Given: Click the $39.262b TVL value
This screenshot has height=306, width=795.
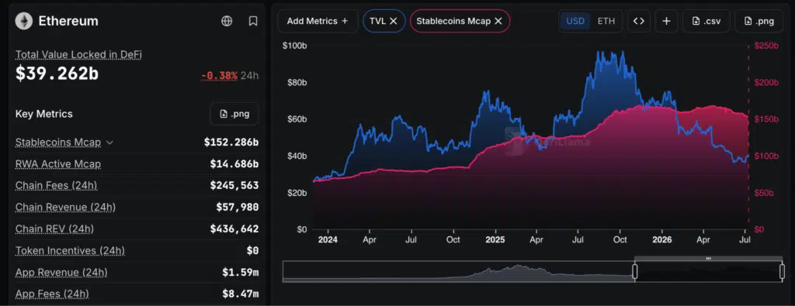Looking at the screenshot, I should point(57,74).
